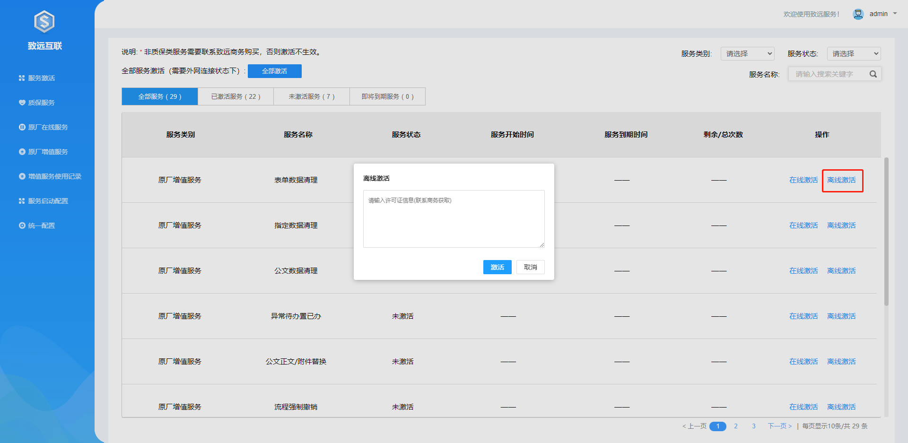Click the 统一配置 sidebar icon
This screenshot has height=443, width=908.
[22, 226]
